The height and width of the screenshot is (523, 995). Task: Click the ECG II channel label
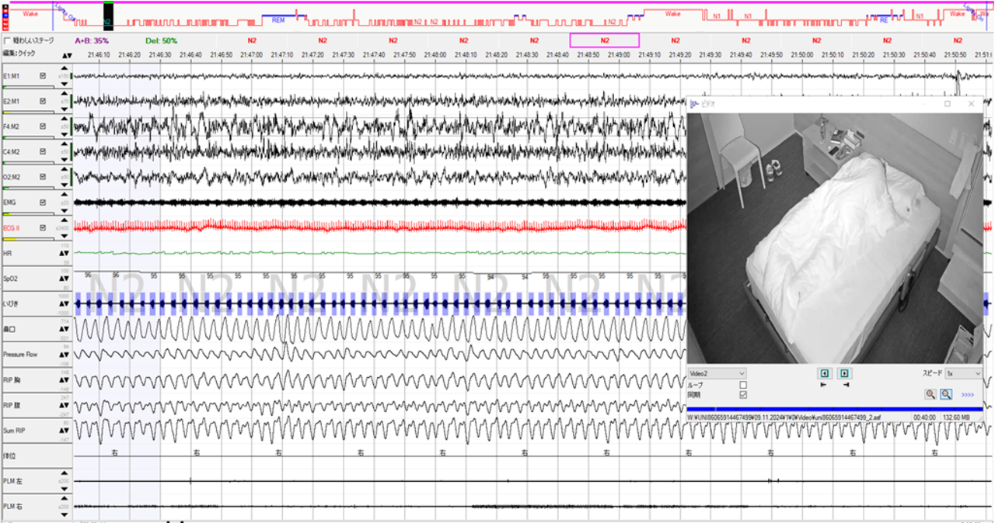[x=11, y=228]
